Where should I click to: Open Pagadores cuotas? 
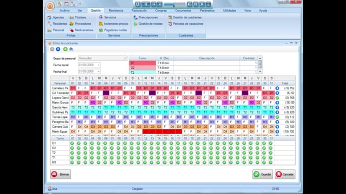[113, 30]
